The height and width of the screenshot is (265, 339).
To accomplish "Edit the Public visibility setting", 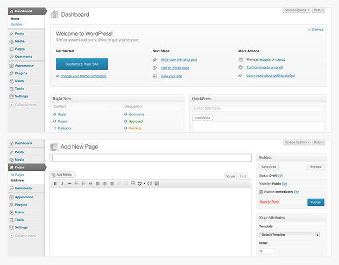I will click(x=284, y=184).
